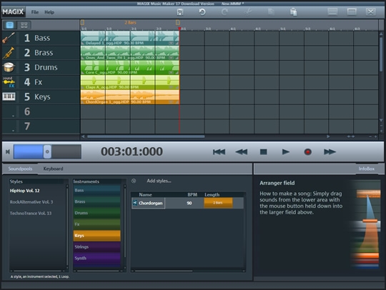Select TechnoTrance Vol. 13 style
Image resolution: width=386 pixels, height=290 pixels.
point(31,214)
